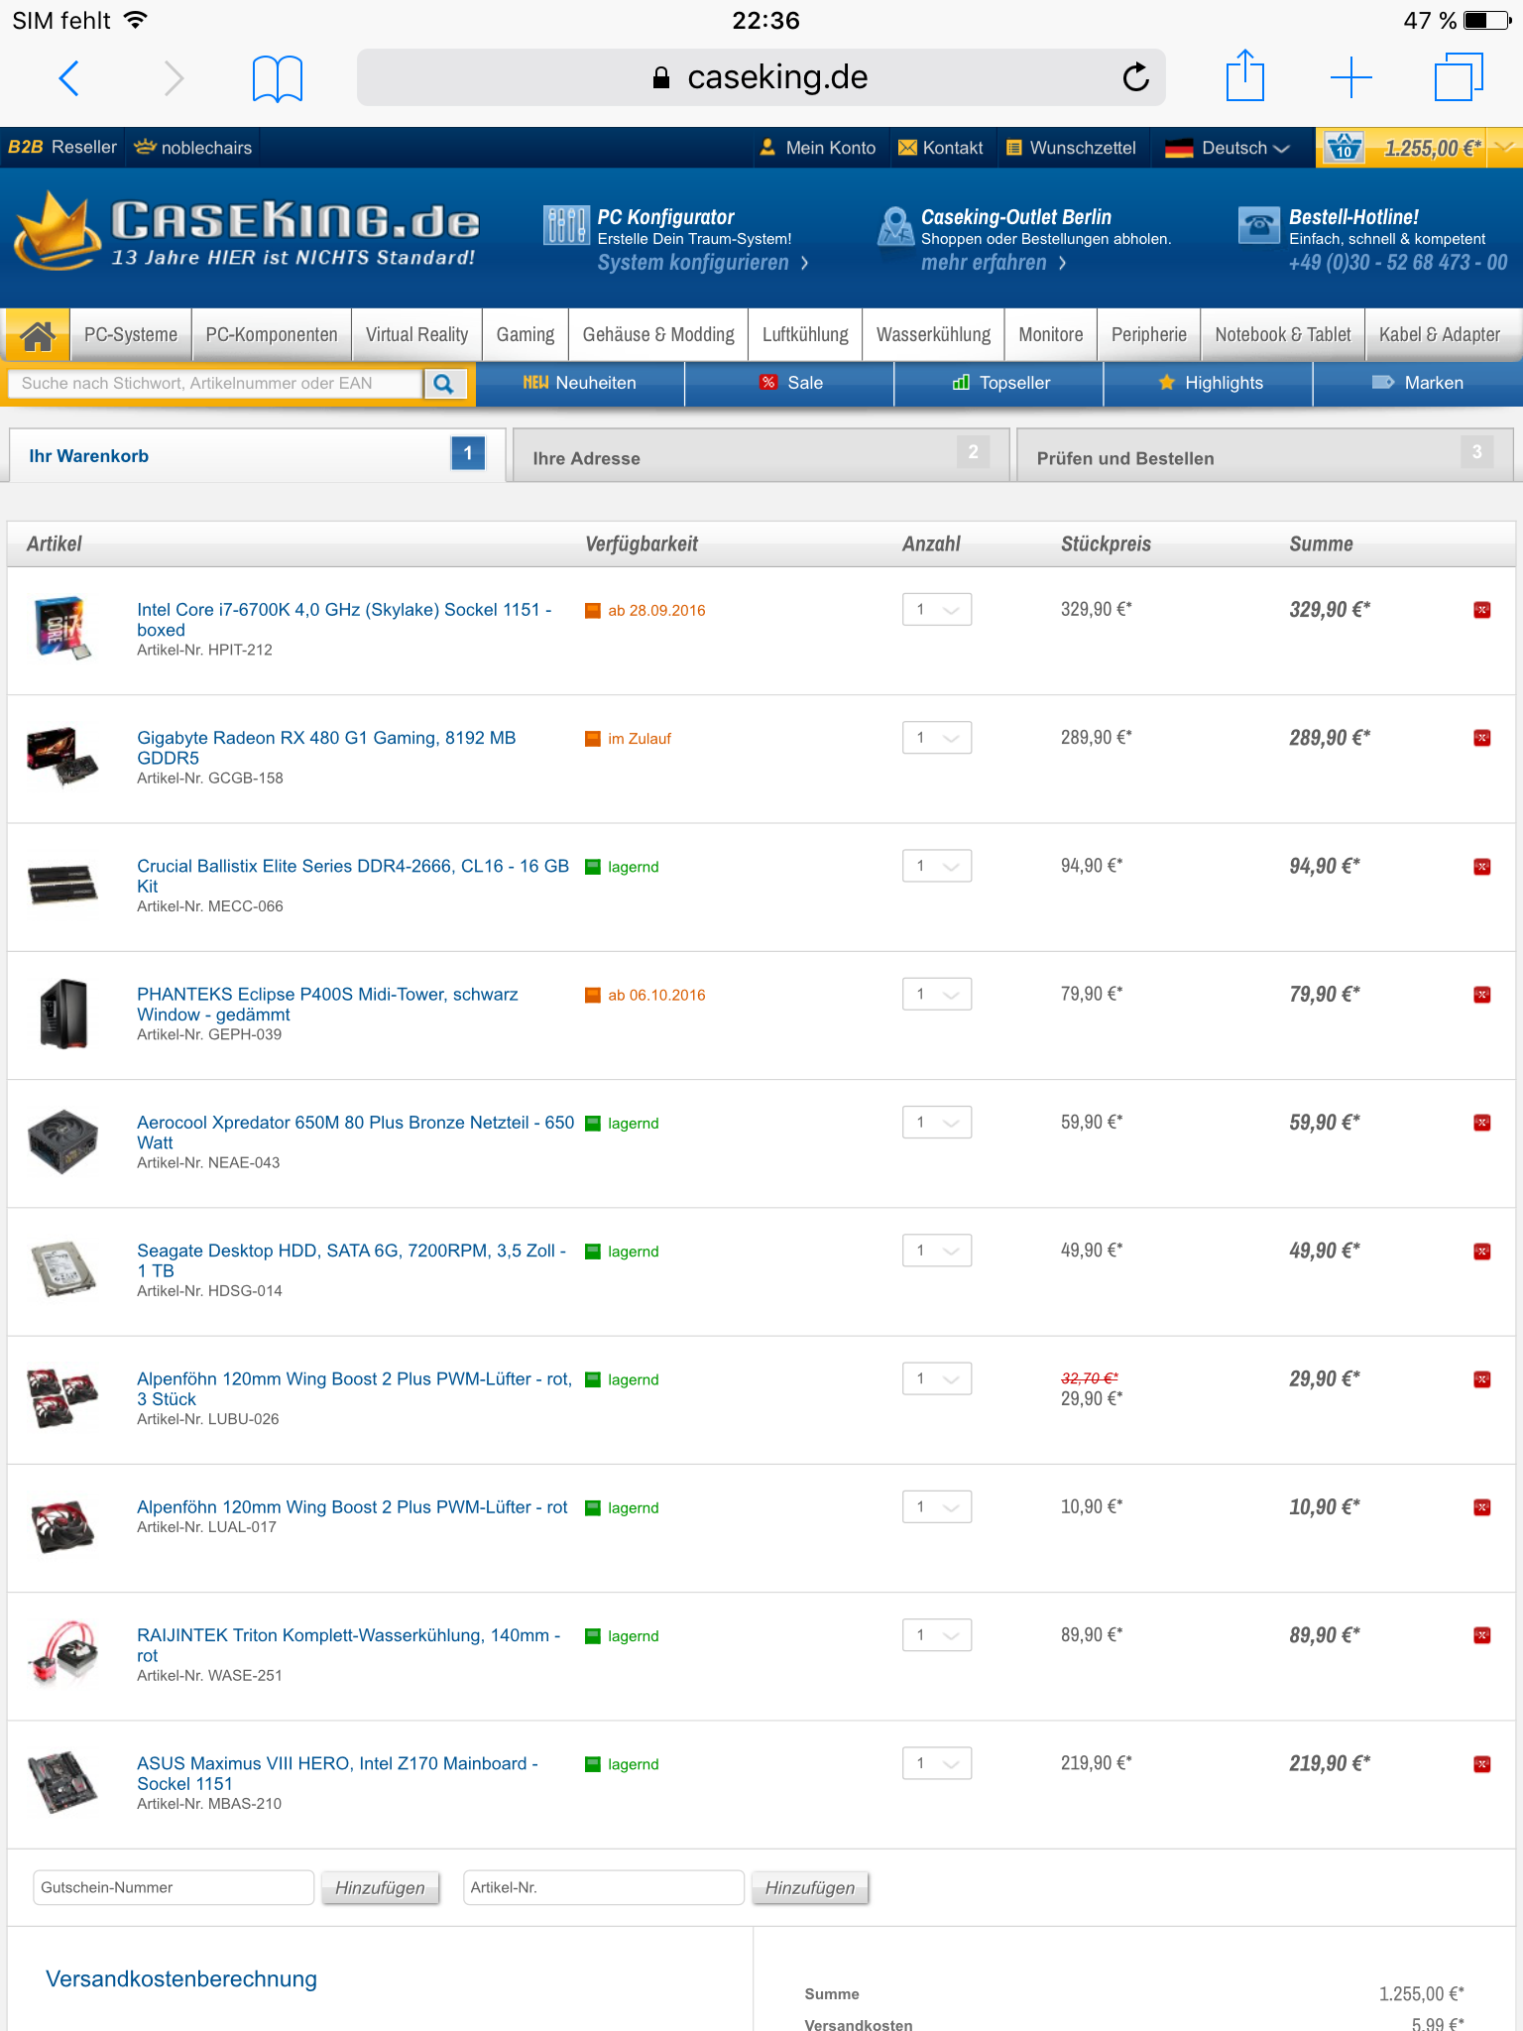1523x2031 pixels.
Task: Click the search magnifier icon
Action: click(x=444, y=384)
